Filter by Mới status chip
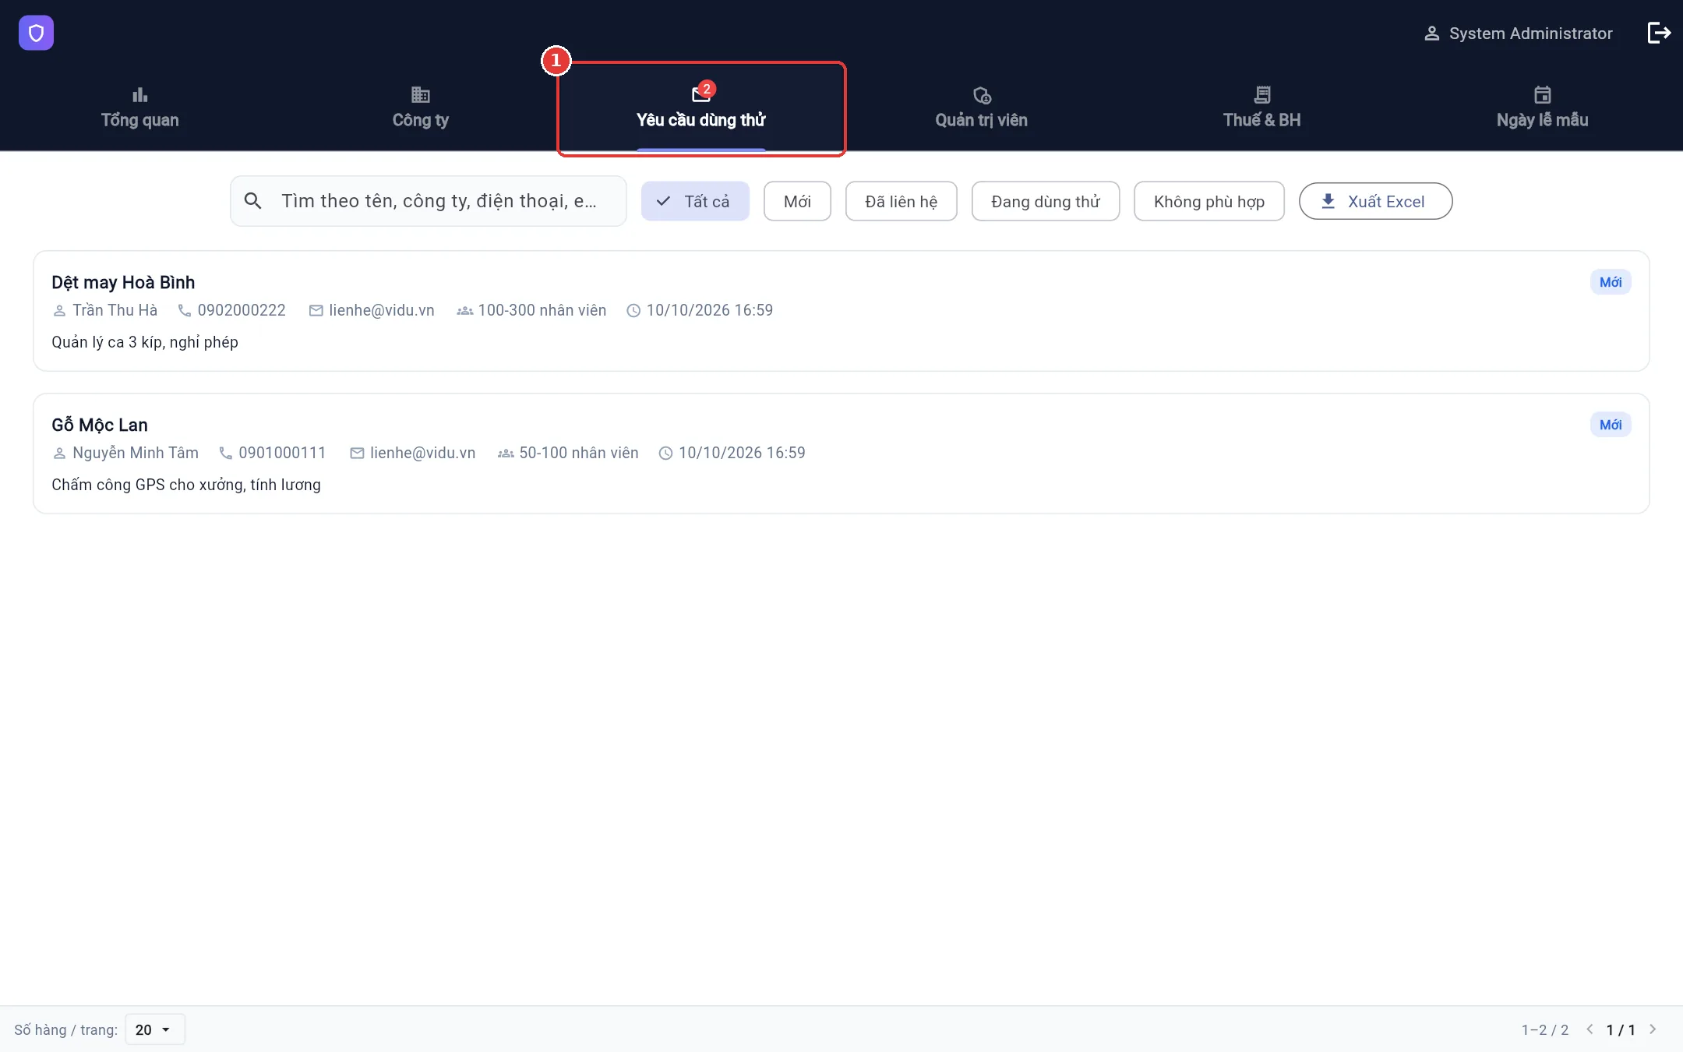The image size is (1683, 1052). point(797,201)
